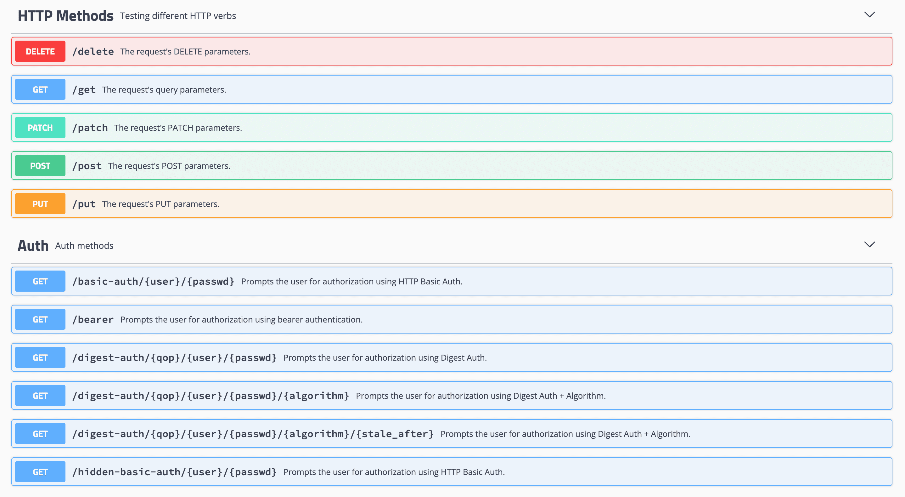Click 'Prompts the user for authorization using Digest Auth.' text
Screen dimensions: 905x497
[x=385, y=358]
